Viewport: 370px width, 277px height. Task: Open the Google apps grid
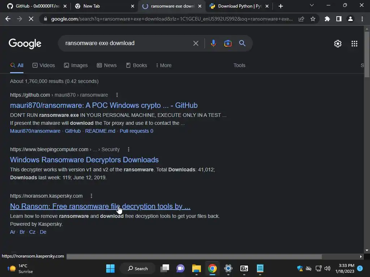[354, 44]
